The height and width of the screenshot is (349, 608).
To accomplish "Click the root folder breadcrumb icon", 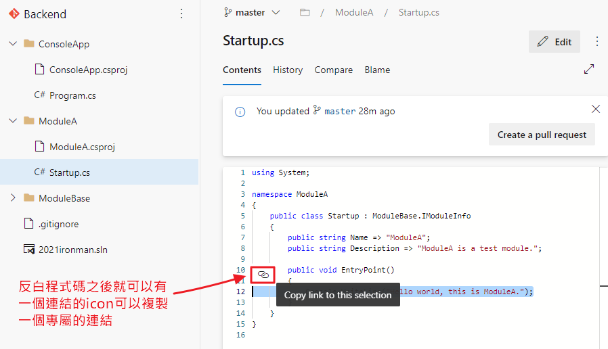I will tap(305, 12).
